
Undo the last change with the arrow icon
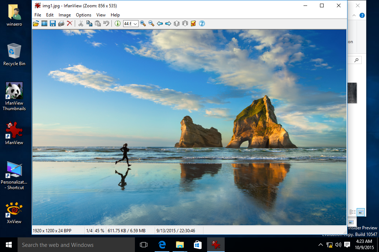[x=106, y=23]
